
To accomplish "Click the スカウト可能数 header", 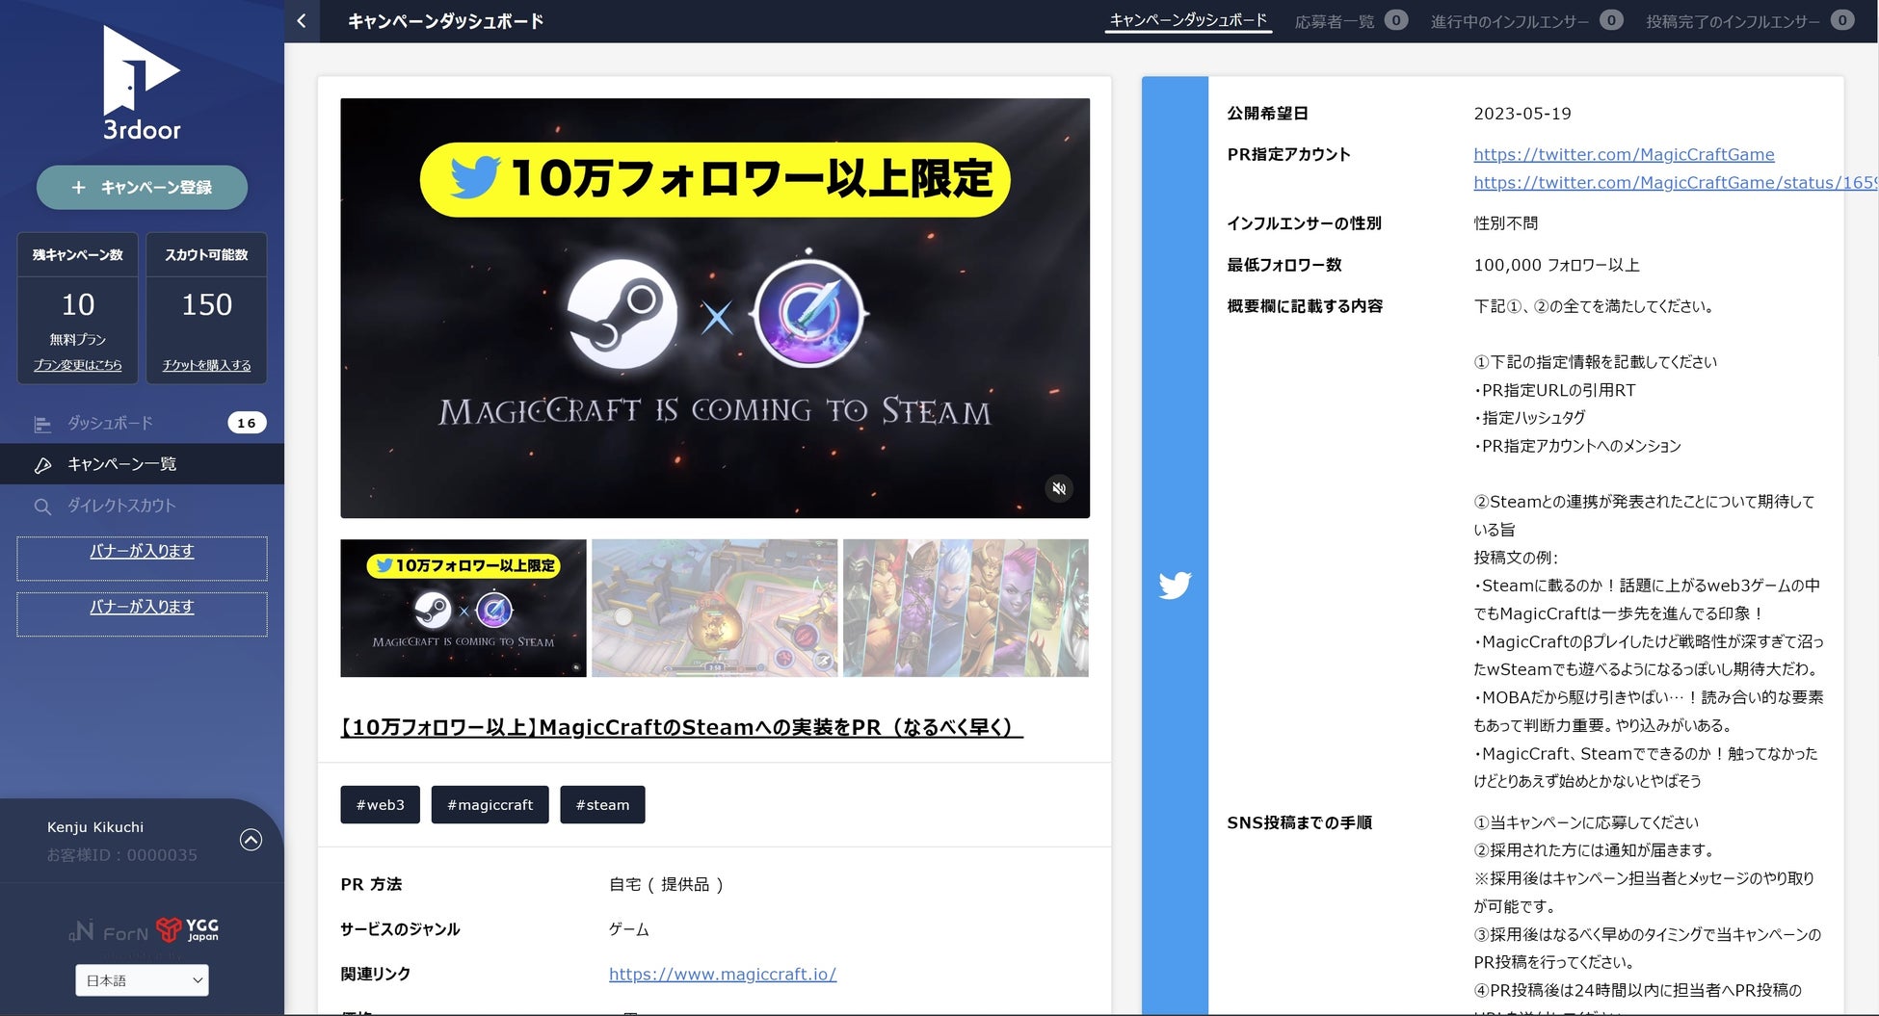I will tap(206, 255).
